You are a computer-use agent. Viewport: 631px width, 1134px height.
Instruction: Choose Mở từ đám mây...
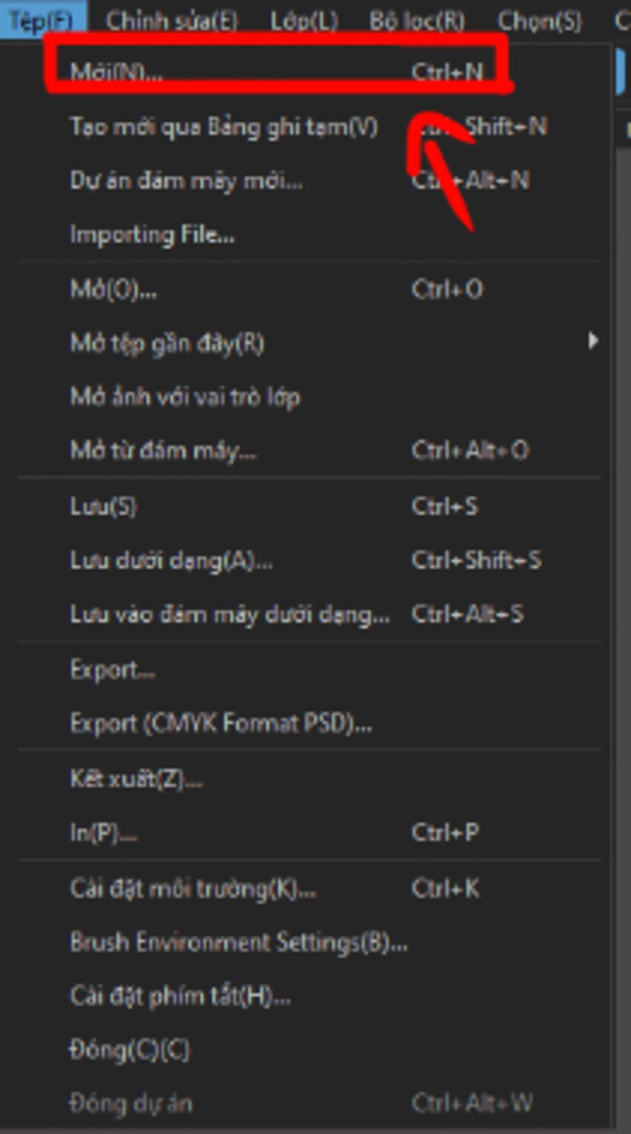click(163, 451)
